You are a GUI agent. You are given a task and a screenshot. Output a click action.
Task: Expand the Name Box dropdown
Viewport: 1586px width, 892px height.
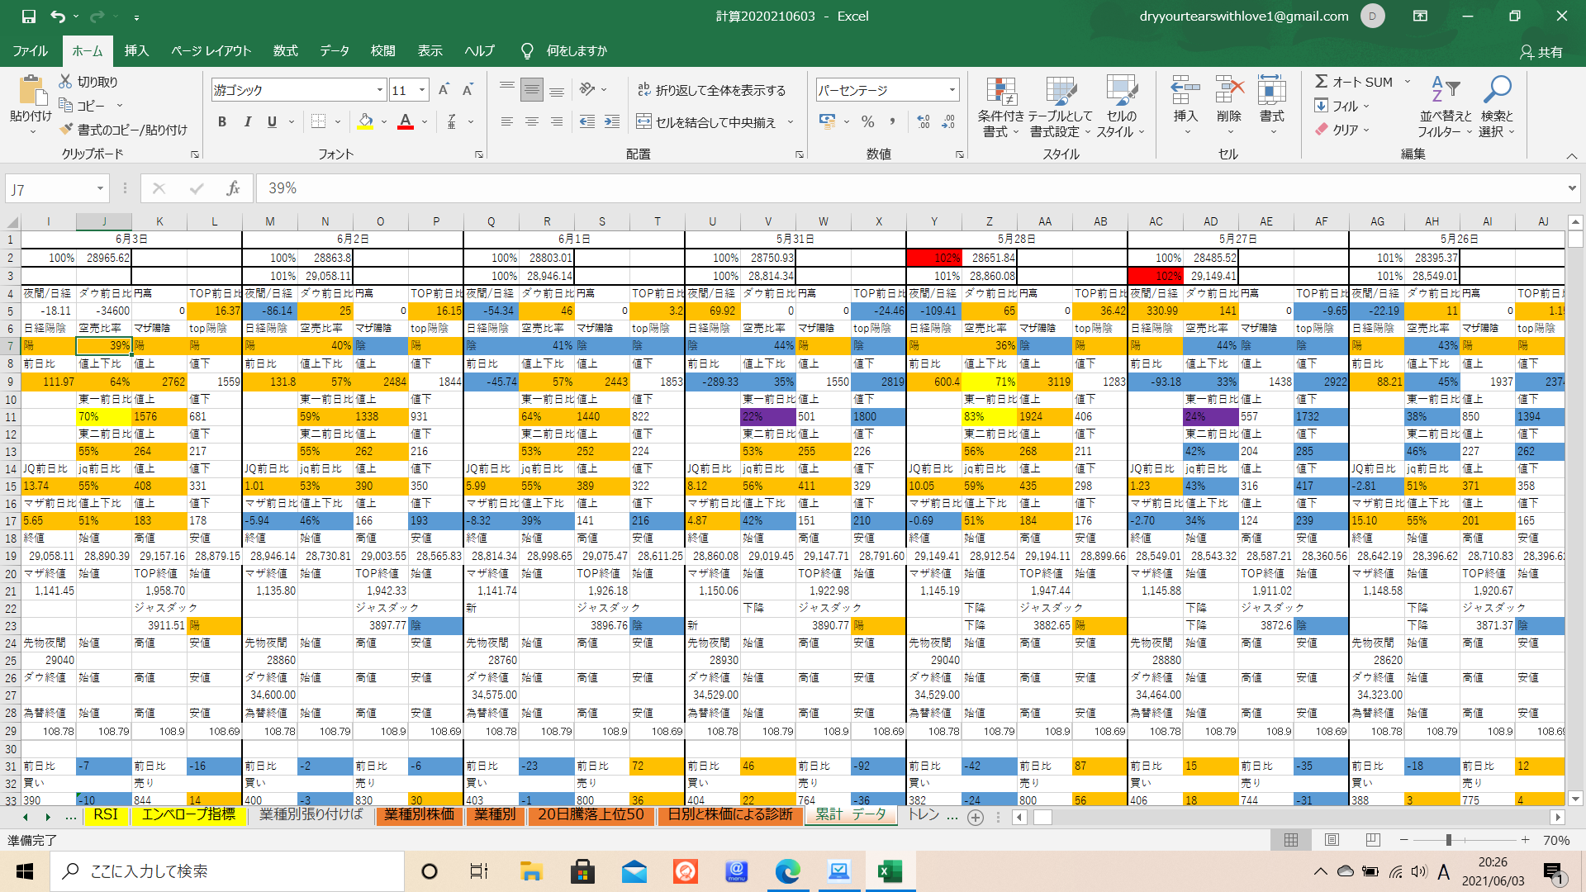(x=100, y=189)
